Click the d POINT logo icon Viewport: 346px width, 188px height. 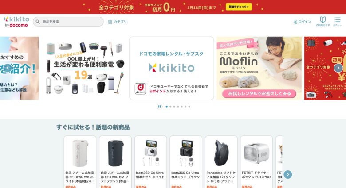coord(141,89)
